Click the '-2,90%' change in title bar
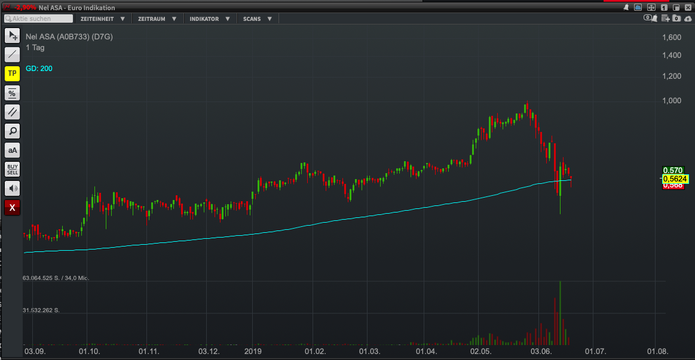Viewport: 695px width, 360px height. tap(25, 8)
